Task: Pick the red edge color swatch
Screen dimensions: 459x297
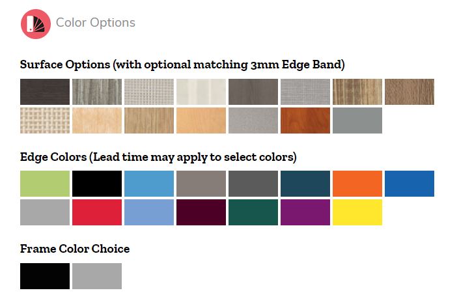Action: [x=97, y=212]
